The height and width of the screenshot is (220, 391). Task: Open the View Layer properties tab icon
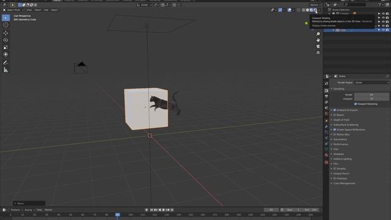[x=326, y=102]
